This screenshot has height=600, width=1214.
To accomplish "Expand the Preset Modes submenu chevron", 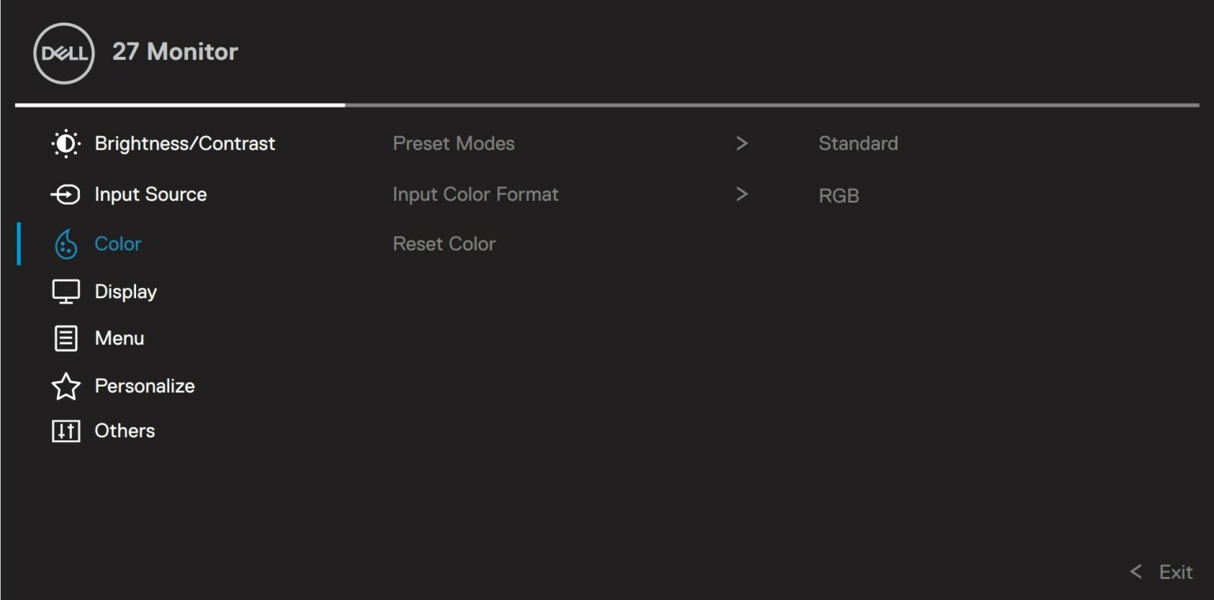I will point(741,143).
